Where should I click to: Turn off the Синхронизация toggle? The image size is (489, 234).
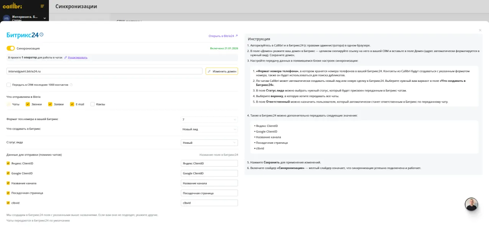point(11,48)
